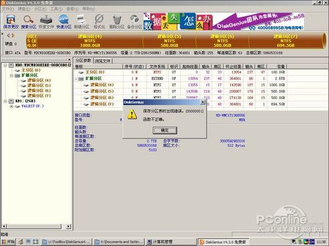
Task: Collapse the HD0 disk tree node
Action: click(x=5, y=65)
